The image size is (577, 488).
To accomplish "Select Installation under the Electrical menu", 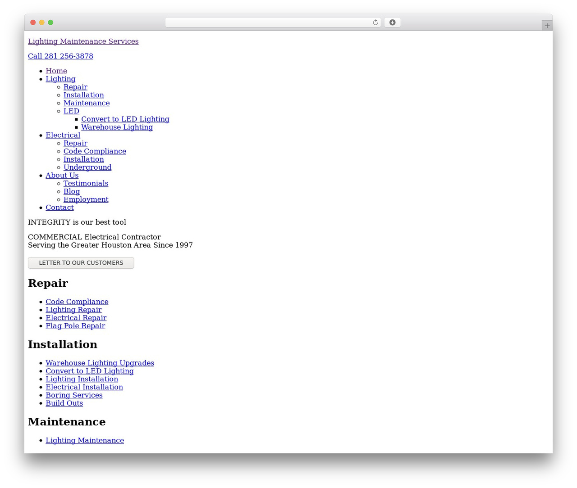I will [x=83, y=159].
